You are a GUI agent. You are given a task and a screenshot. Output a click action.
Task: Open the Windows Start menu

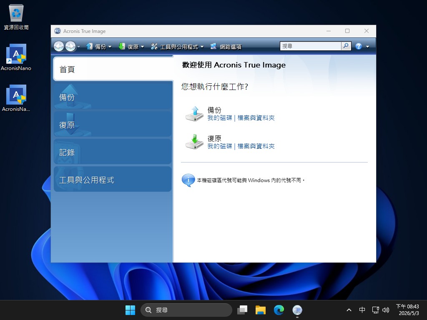[130, 310]
